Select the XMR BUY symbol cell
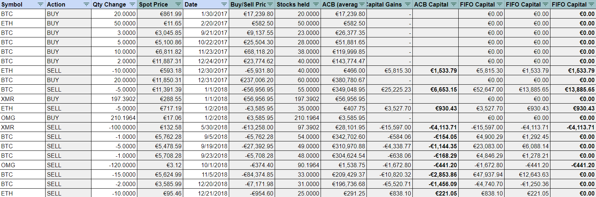 click(x=23, y=99)
